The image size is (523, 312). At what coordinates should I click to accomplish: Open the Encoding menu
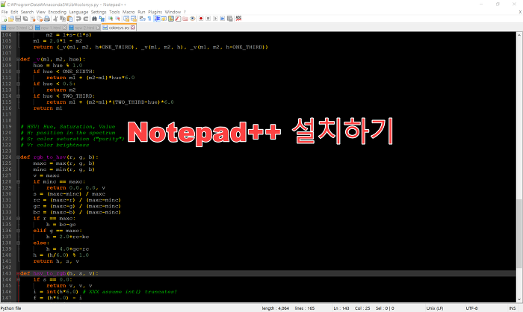pyautogui.click(x=57, y=12)
